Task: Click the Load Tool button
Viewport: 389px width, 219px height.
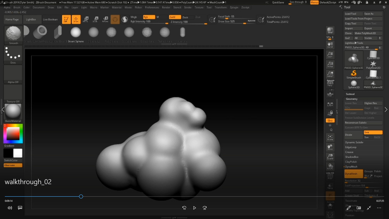Action: (x=353, y=14)
